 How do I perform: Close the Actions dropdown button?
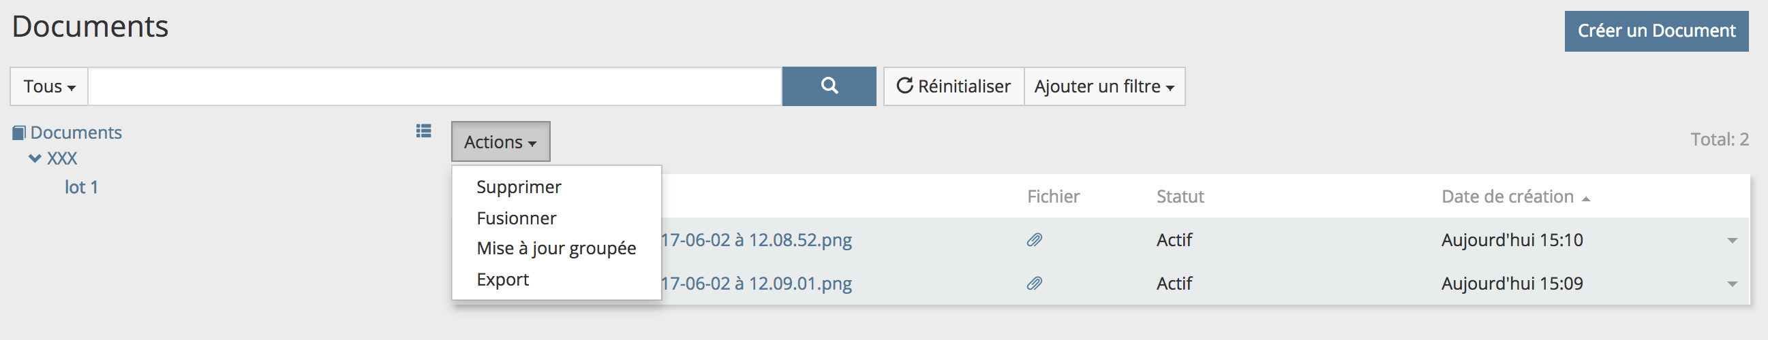500,141
